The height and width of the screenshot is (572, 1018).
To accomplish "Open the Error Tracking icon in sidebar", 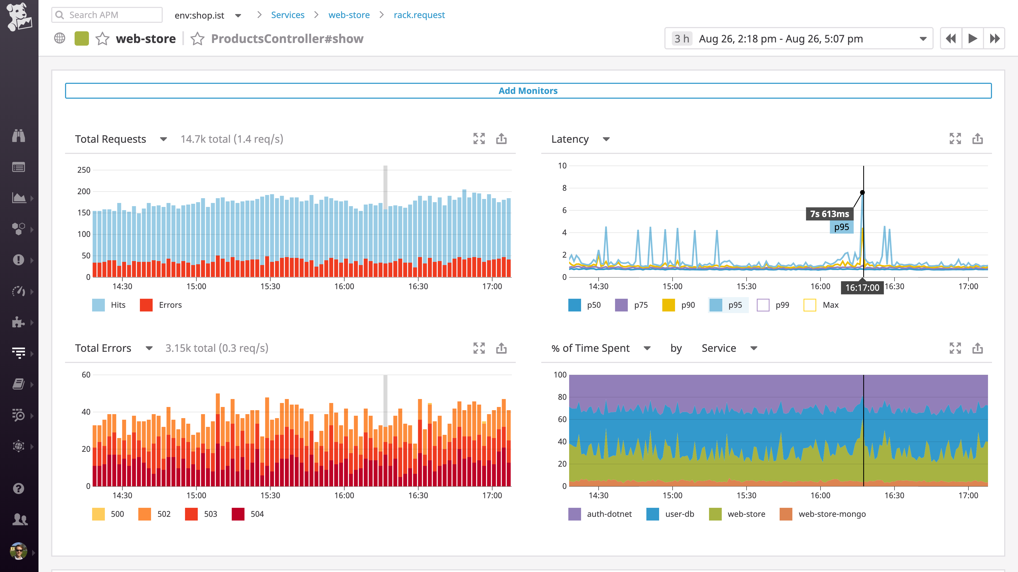I will point(19,260).
